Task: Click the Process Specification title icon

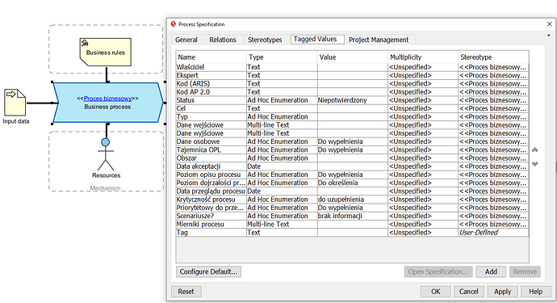Action: click(x=174, y=24)
